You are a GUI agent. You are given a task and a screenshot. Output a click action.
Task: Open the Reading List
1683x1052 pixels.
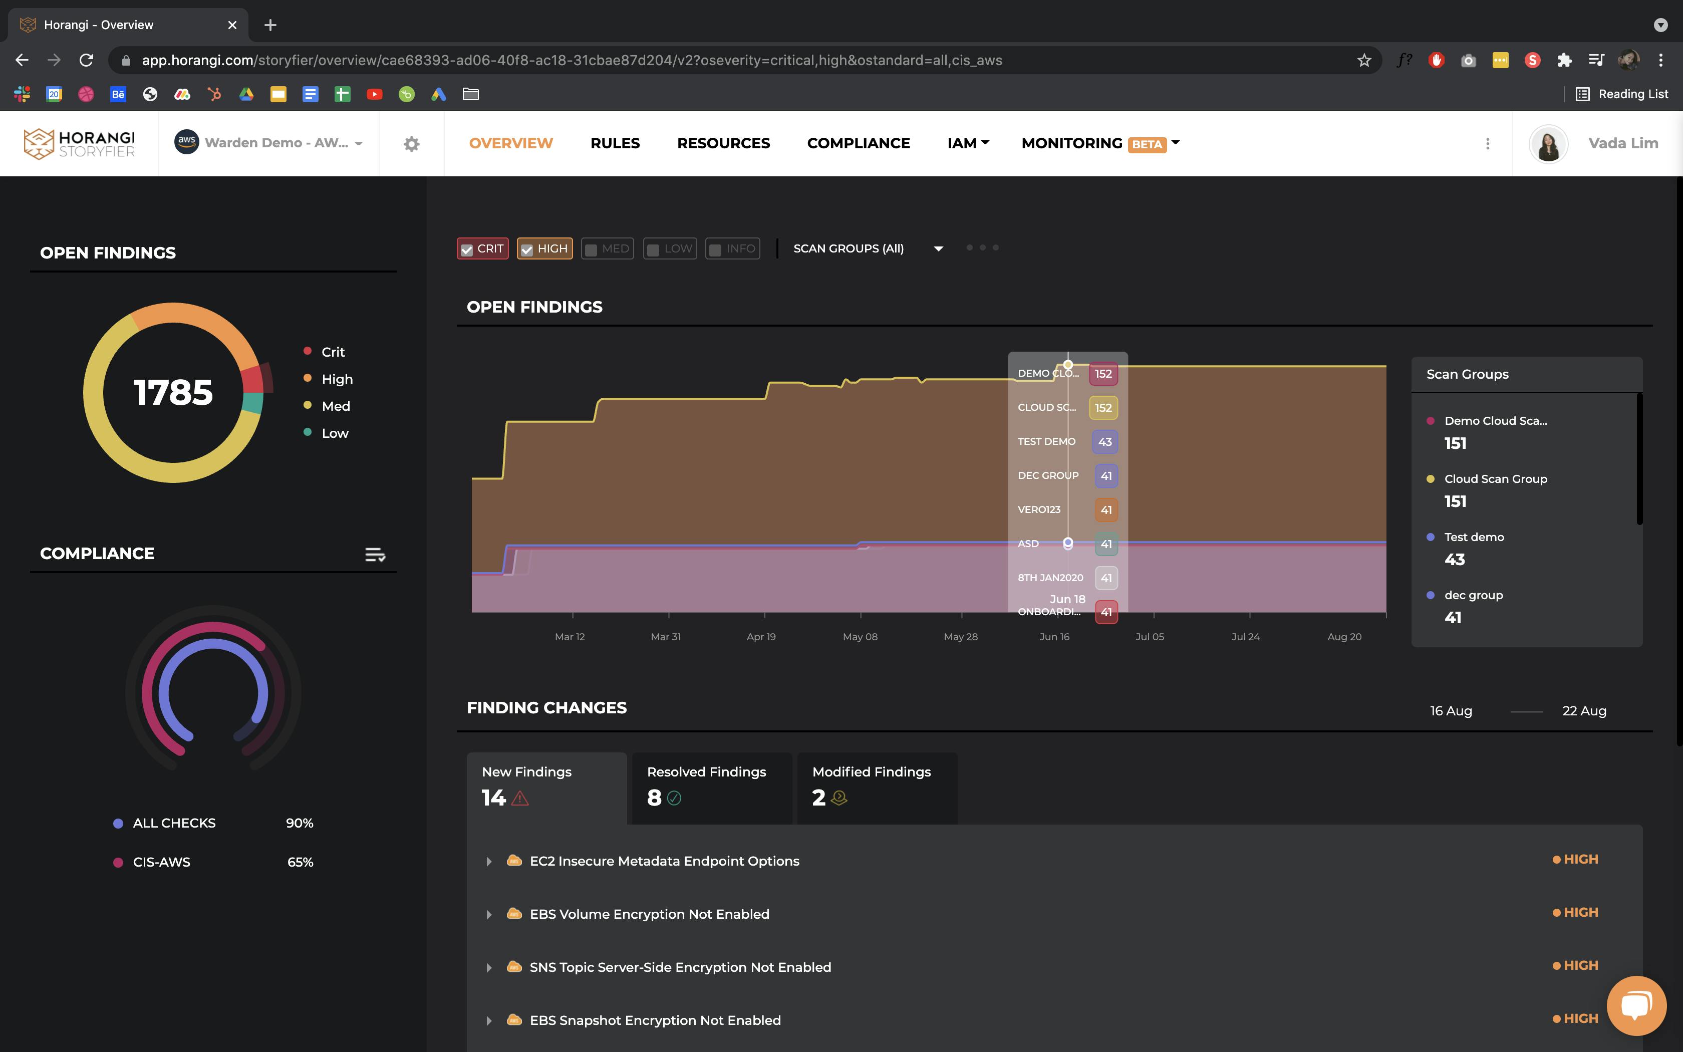[1622, 94]
